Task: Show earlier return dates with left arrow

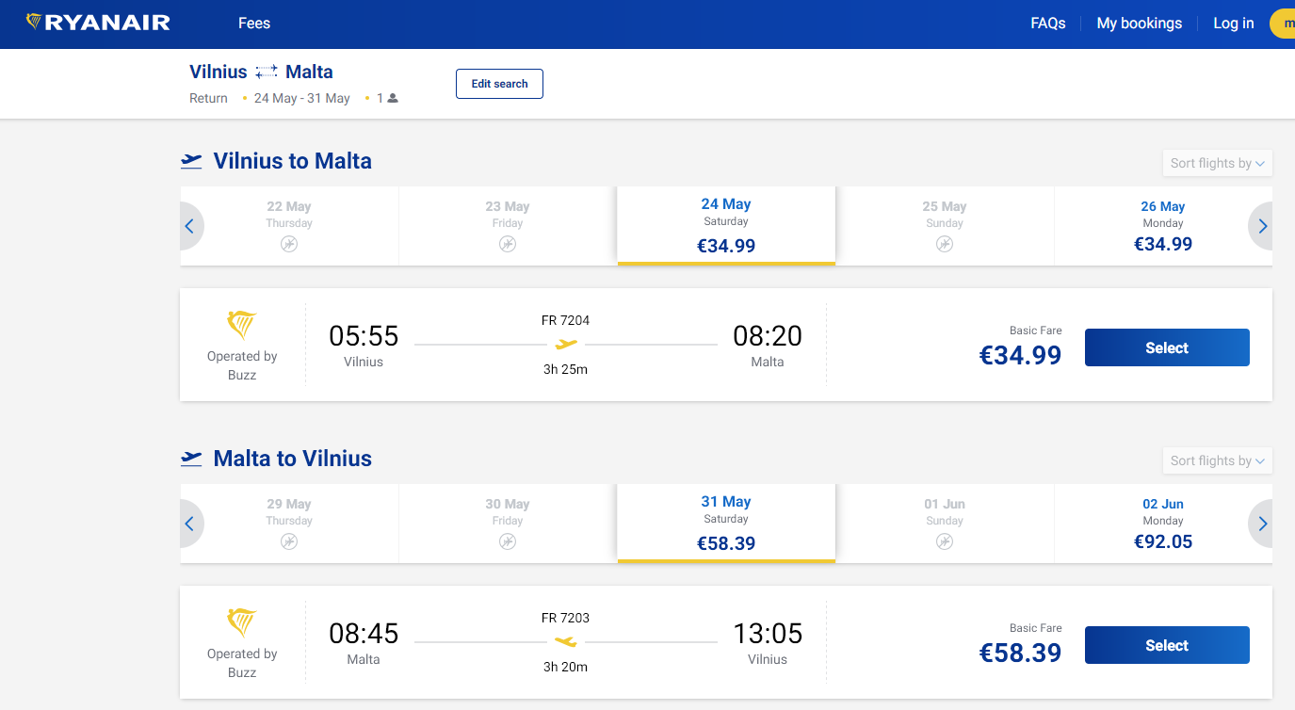Action: (x=190, y=524)
